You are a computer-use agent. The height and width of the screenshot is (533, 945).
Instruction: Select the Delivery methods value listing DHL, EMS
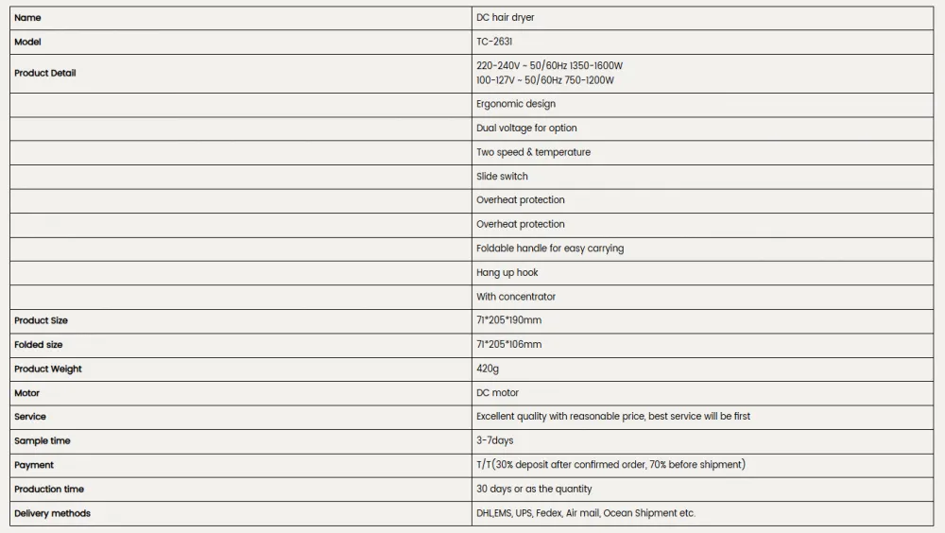tap(585, 513)
